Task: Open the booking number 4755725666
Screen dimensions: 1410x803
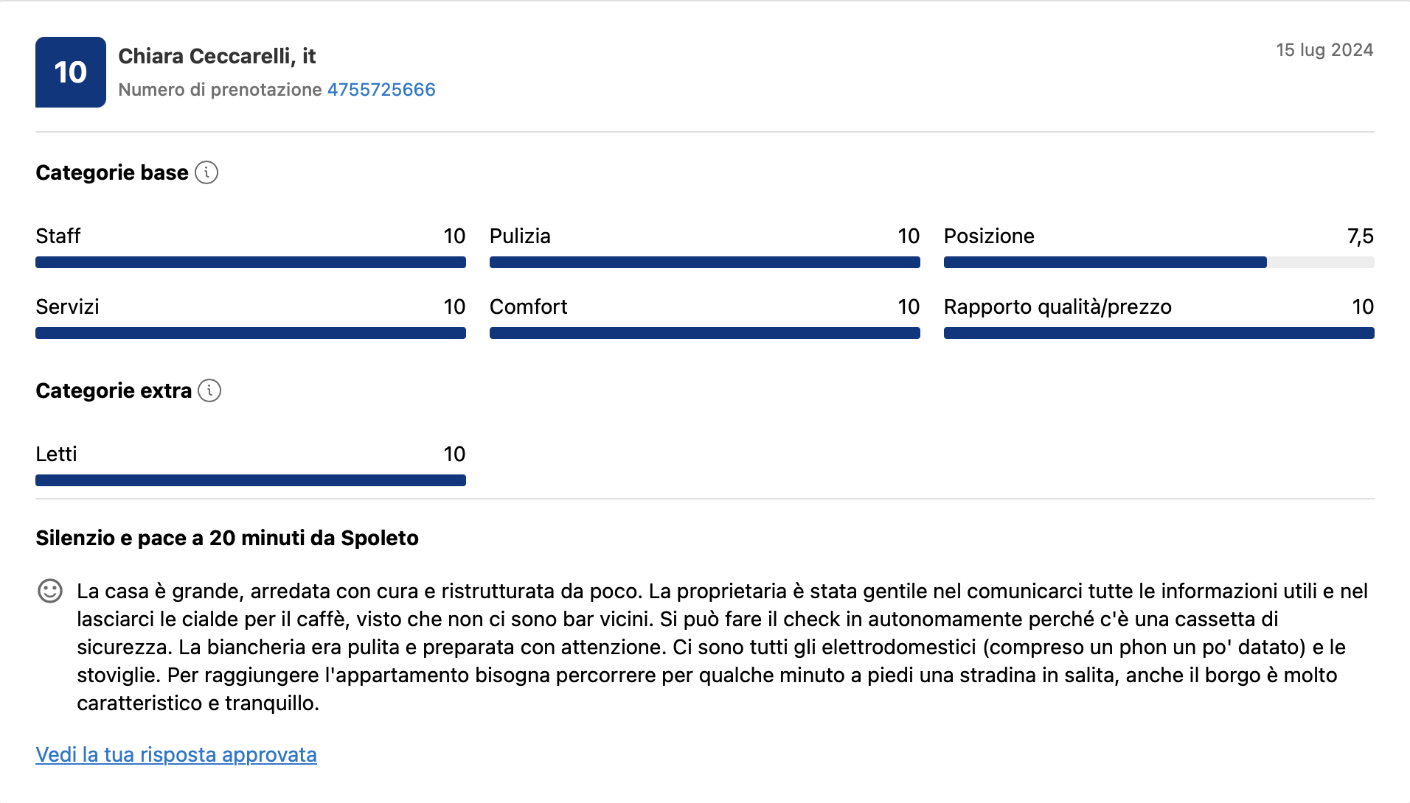Action: 381,90
